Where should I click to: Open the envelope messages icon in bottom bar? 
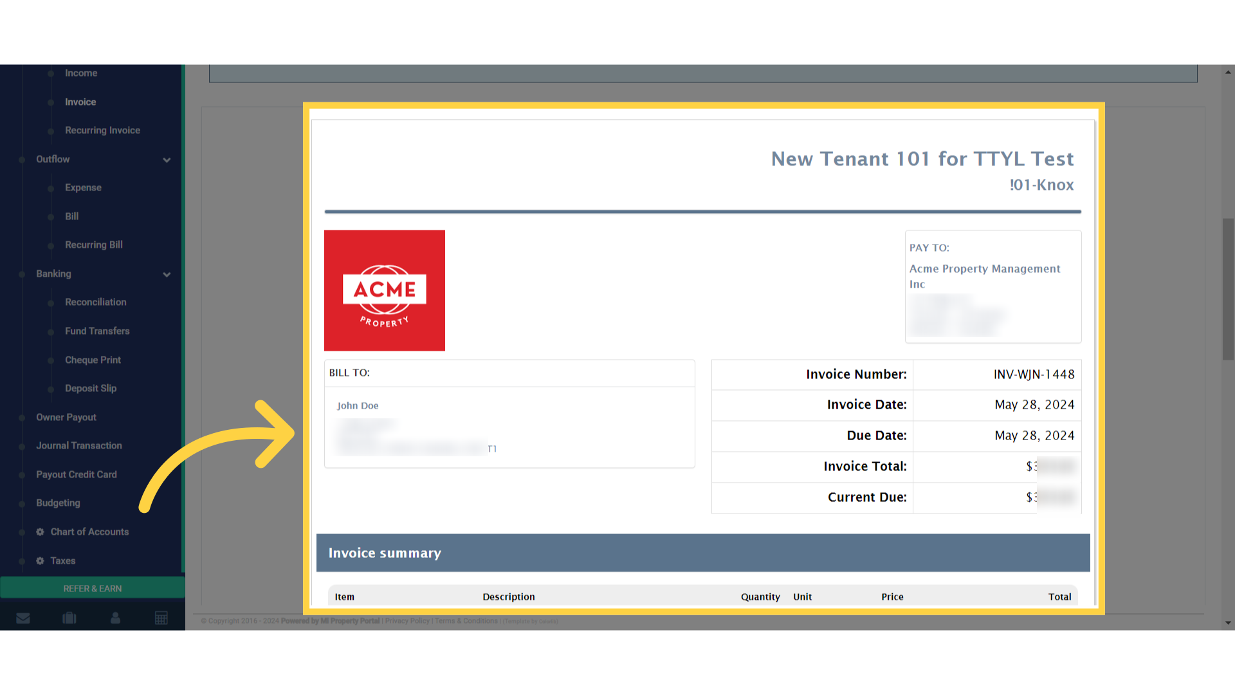[x=23, y=618]
